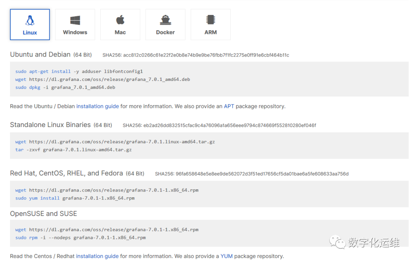This screenshot has width=413, height=261.
Task: Click the 'sudo yum install grafana-7.0.1-1.x86_64.rpm' line
Action: click(x=75, y=198)
